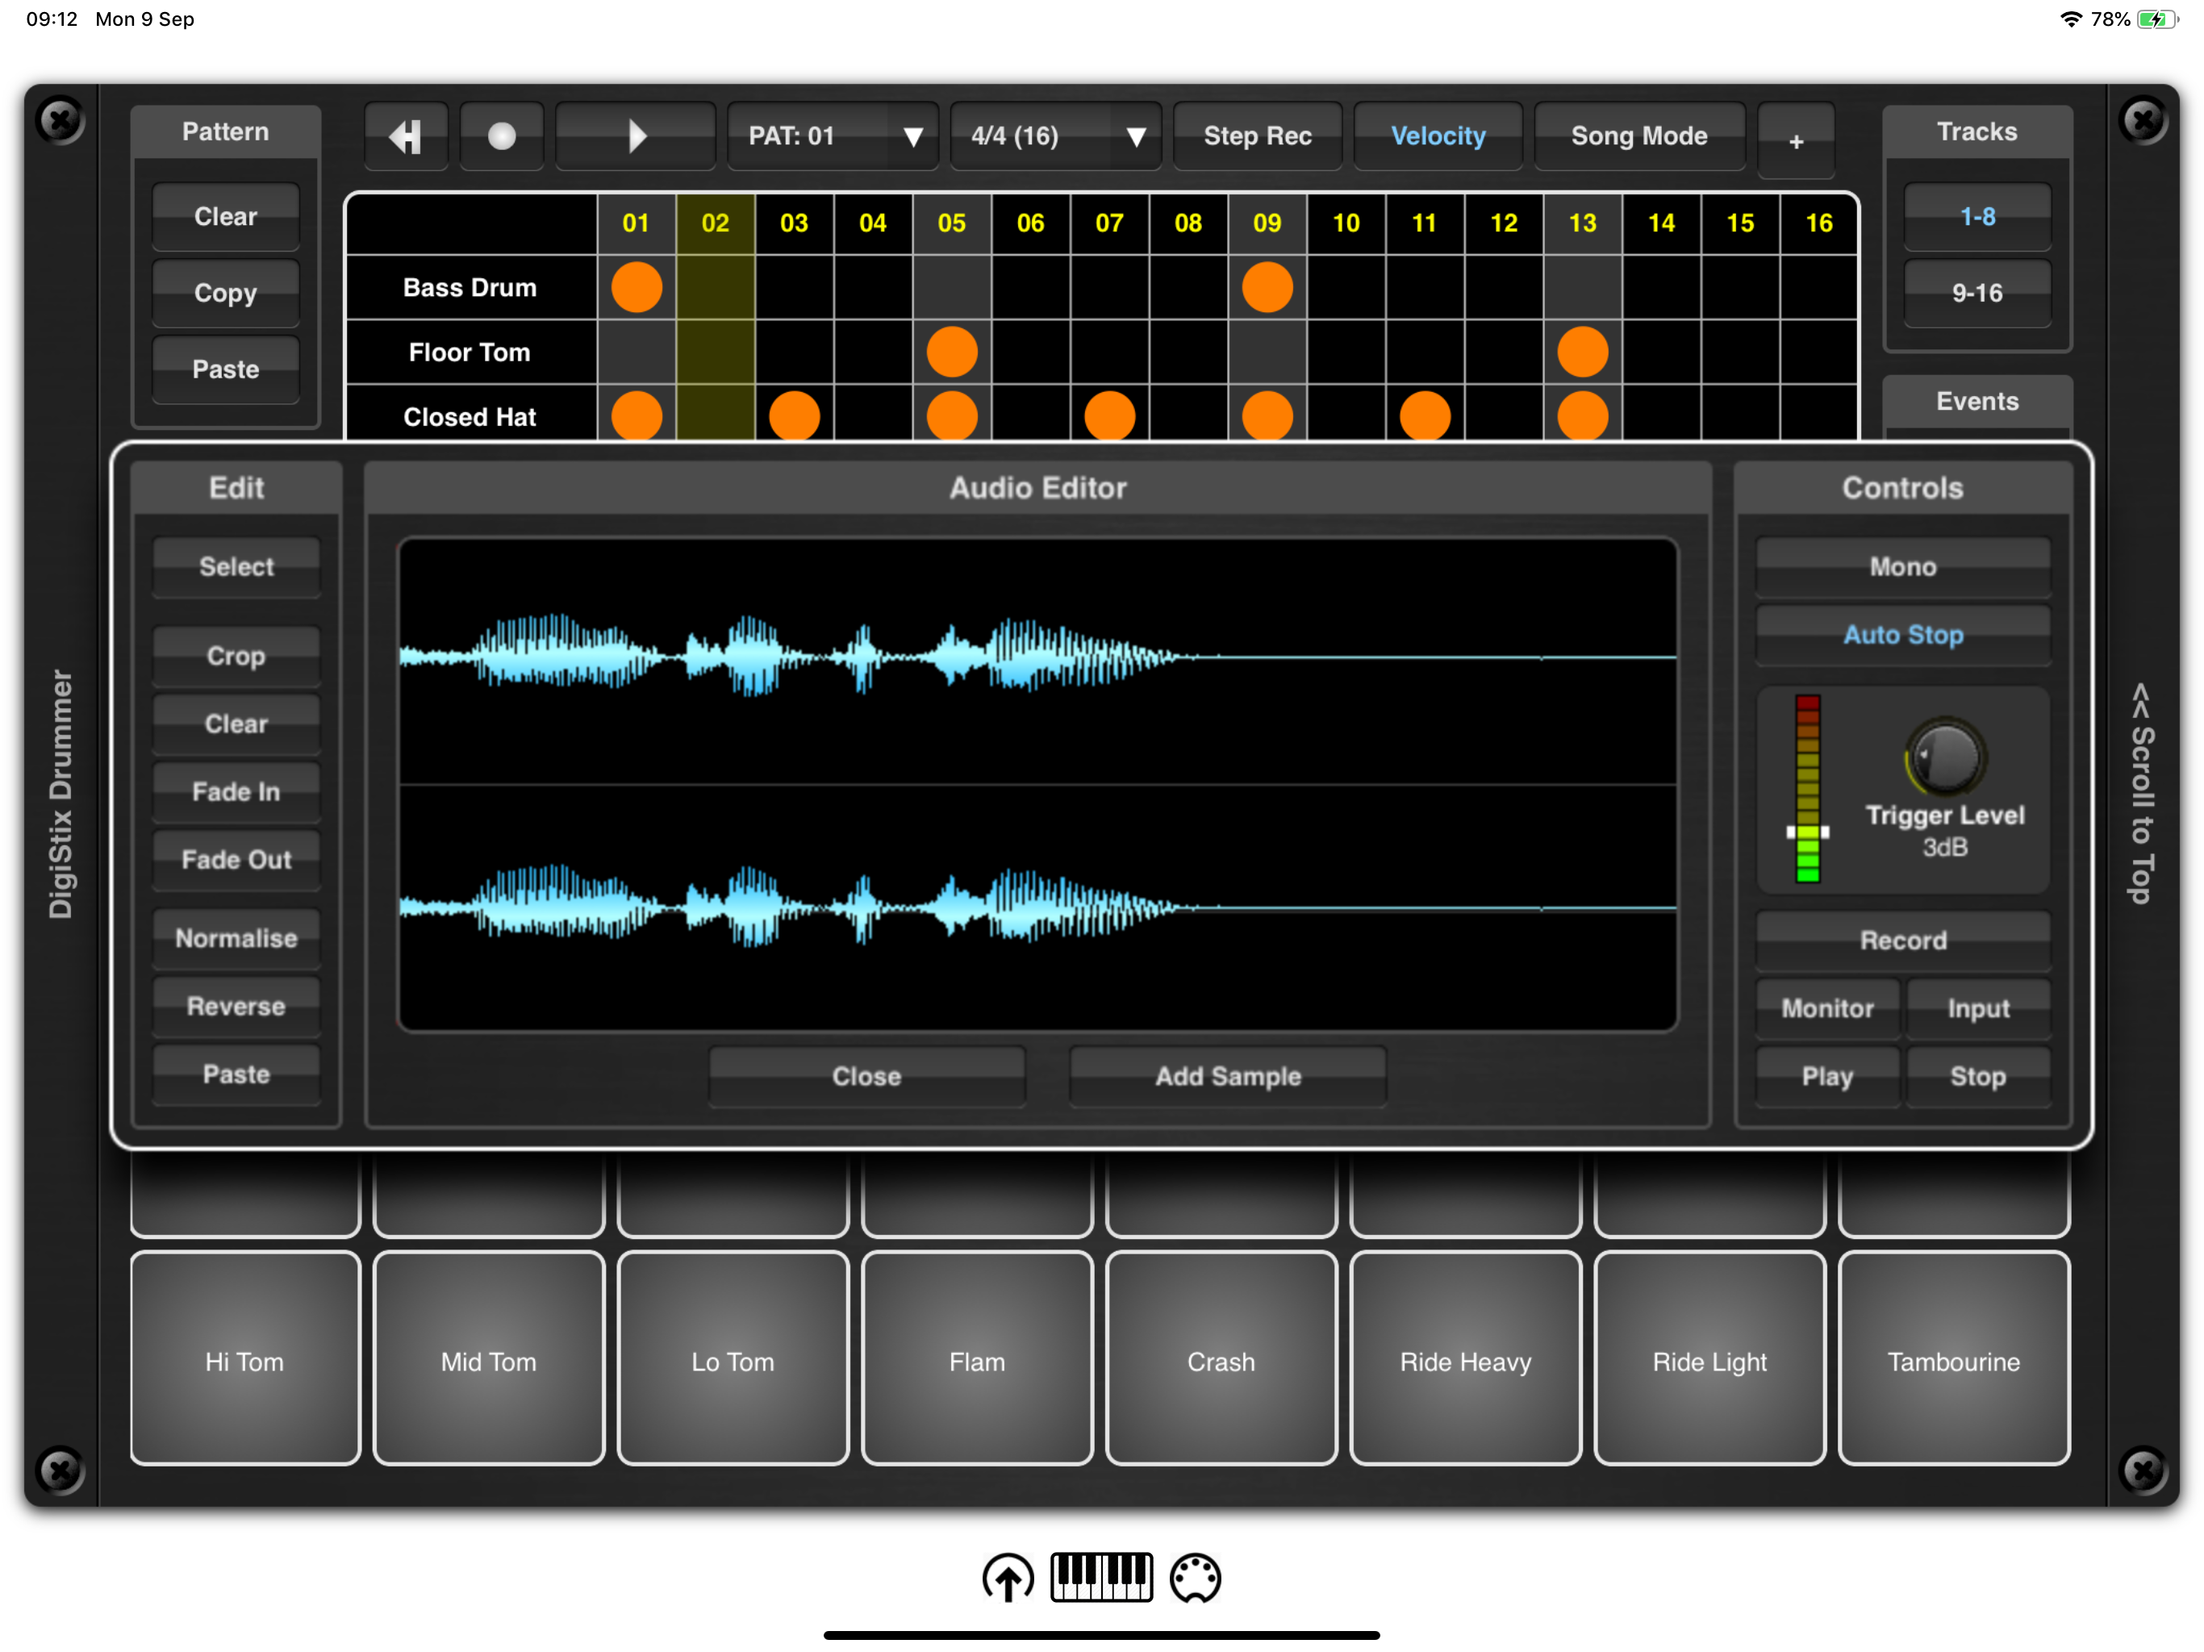Tap the color palette icon
The height and width of the screenshot is (1652, 2204).
1195,1577
